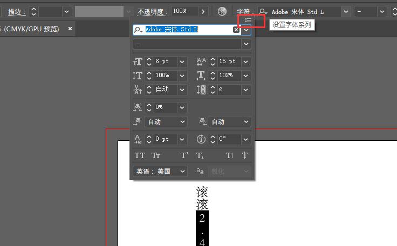Viewport: 397px width, 246px height.
Task: Expand the font family dropdown list in panel
Action: pos(246,30)
